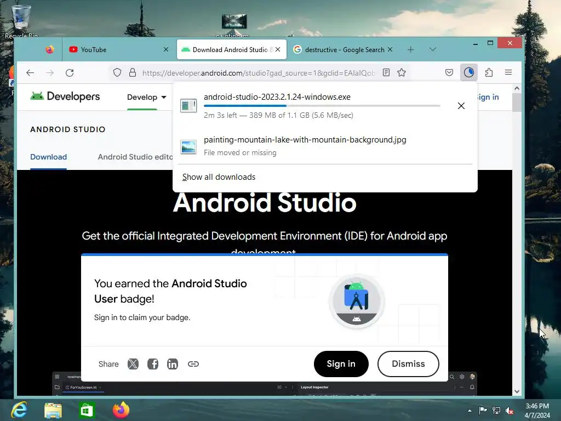Toggle reader view icon in address bar

pyautogui.click(x=386, y=73)
